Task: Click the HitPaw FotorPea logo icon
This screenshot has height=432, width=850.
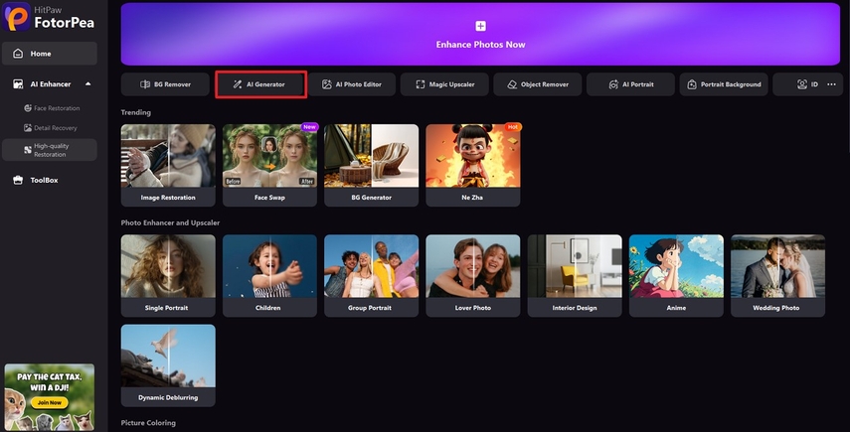Action: [17, 16]
